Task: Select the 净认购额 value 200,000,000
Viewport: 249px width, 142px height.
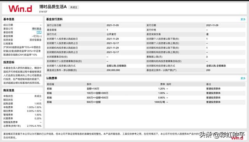Action: (113, 70)
